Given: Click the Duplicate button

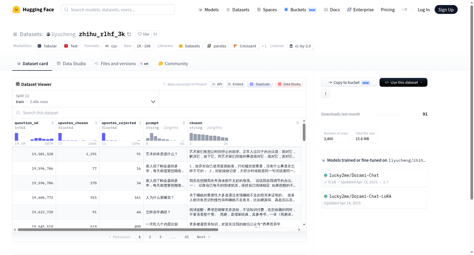Looking at the screenshot, I should [x=260, y=84].
